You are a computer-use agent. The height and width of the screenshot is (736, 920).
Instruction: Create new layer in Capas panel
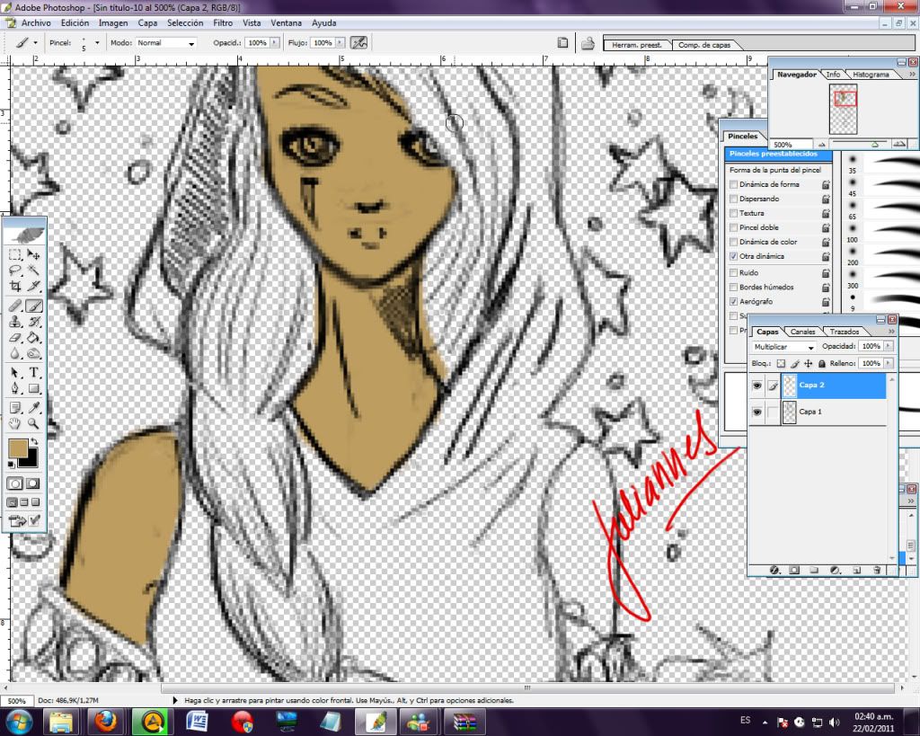click(856, 570)
